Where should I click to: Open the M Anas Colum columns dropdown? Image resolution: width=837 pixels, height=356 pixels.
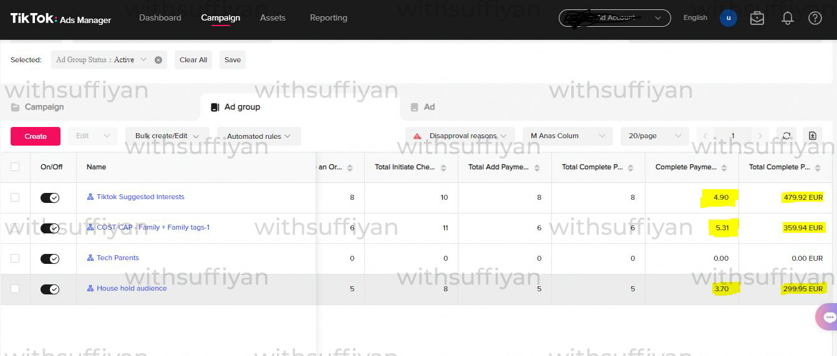pos(568,136)
